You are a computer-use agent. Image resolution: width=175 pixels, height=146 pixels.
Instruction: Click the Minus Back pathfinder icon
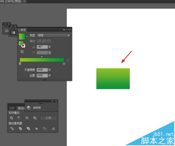(53, 128)
